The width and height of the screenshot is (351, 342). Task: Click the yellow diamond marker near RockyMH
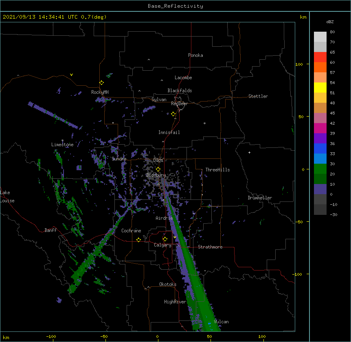(x=101, y=83)
